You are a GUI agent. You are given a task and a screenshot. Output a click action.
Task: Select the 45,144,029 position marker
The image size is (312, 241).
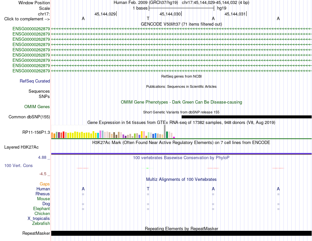point(105,14)
